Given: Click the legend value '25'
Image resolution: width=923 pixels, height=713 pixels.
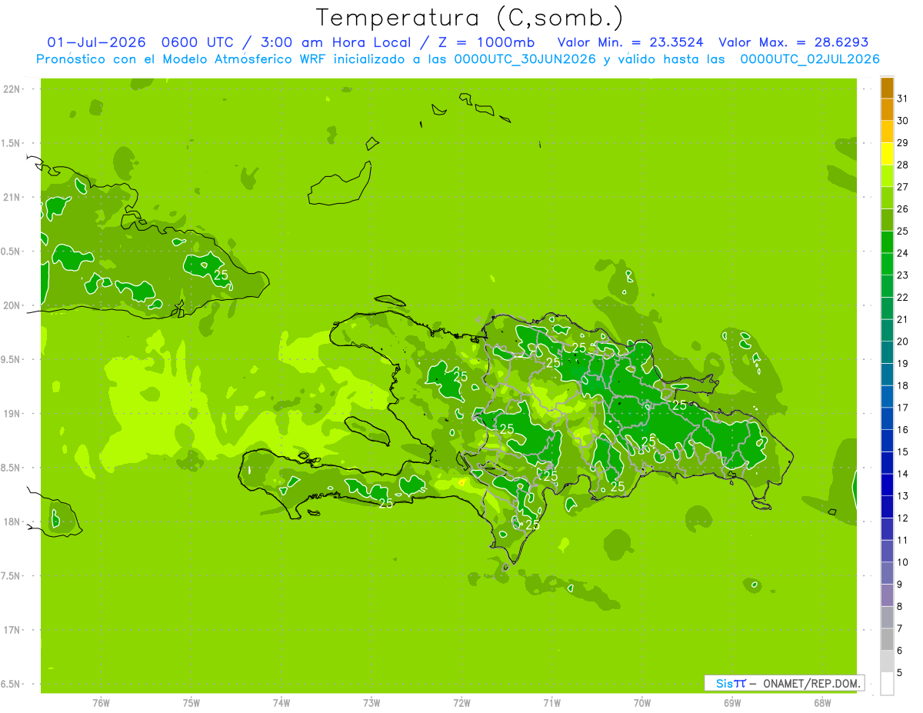Looking at the screenshot, I should click(x=903, y=231).
